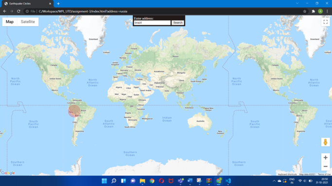
Task: Close the Earthquake Circles tab
Action: (50, 3)
